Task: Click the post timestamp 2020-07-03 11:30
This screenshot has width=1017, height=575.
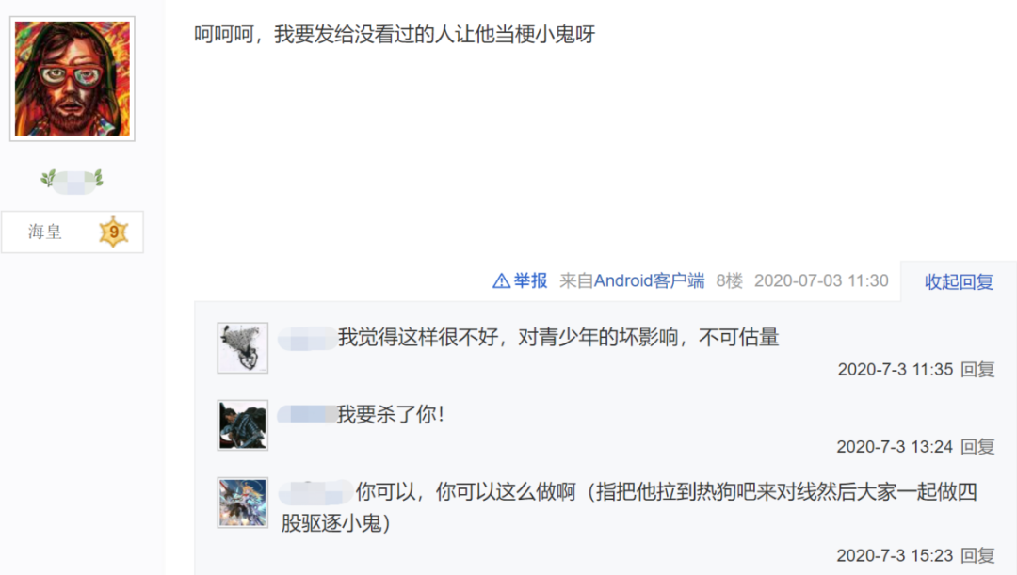Action: pos(821,280)
